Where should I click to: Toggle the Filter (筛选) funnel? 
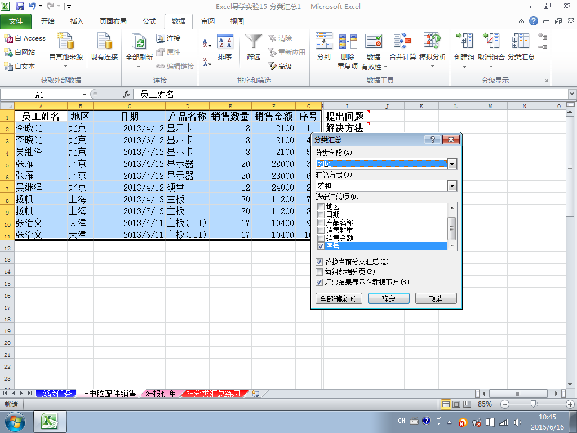tap(254, 47)
